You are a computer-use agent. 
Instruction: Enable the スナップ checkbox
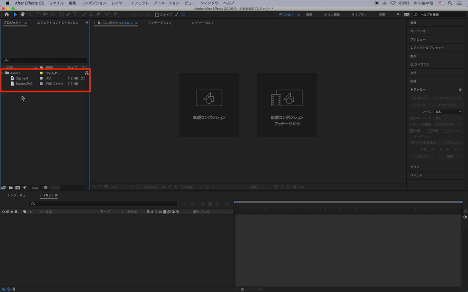157,15
